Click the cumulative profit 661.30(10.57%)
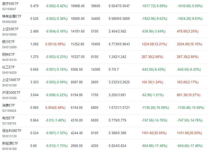 [x=189, y=95]
